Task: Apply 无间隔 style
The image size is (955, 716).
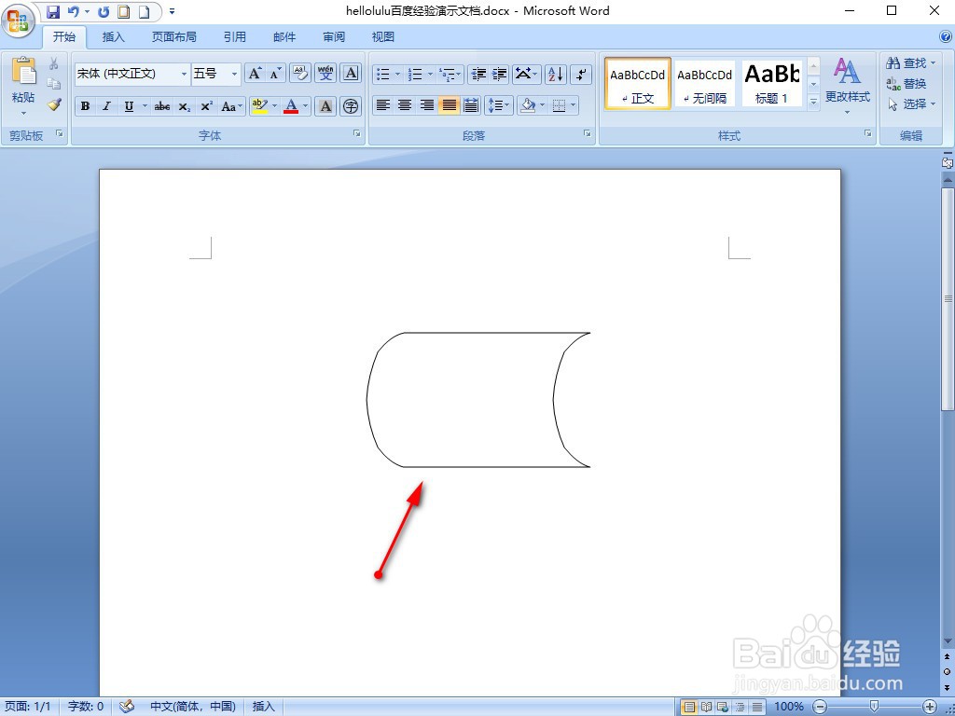Action: (705, 84)
